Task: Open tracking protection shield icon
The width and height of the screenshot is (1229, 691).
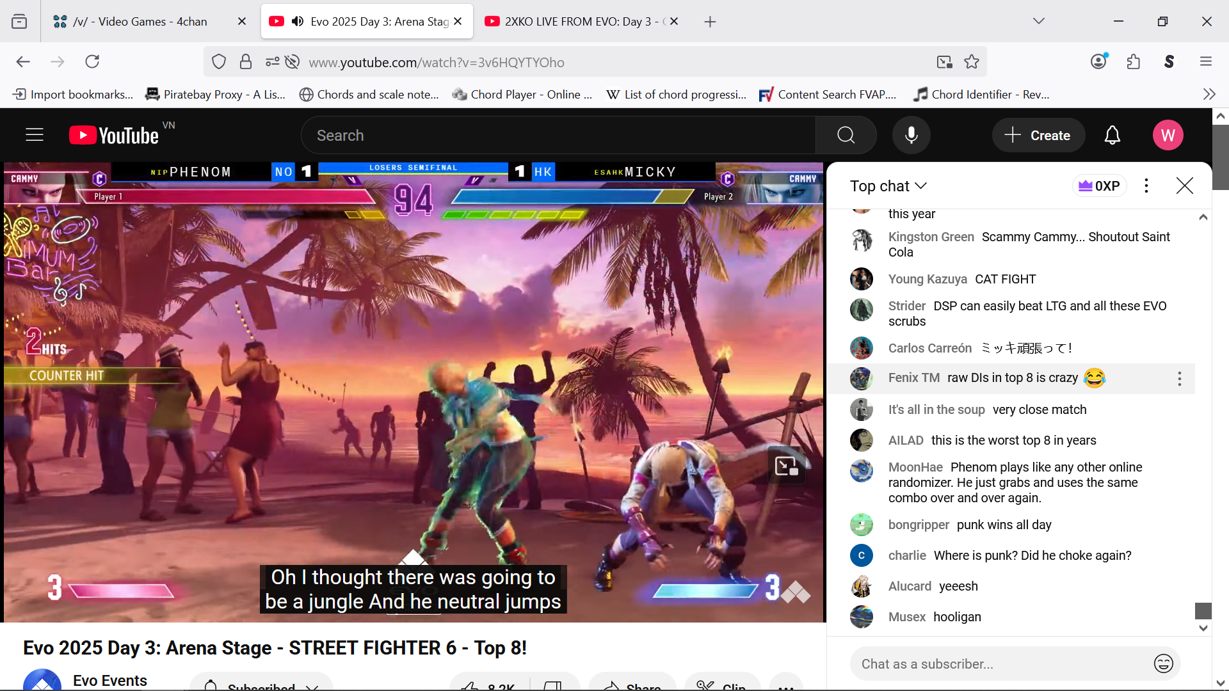Action: coord(219,62)
